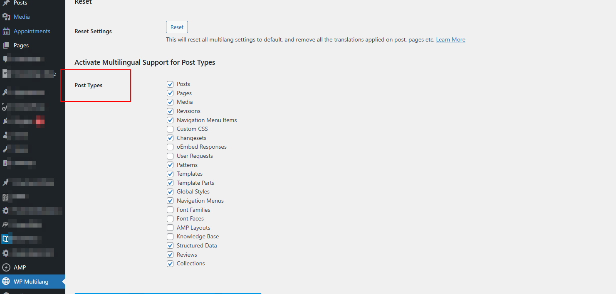Click the WP Multilang globe icon
This screenshot has height=294, width=616.
(x=6, y=282)
